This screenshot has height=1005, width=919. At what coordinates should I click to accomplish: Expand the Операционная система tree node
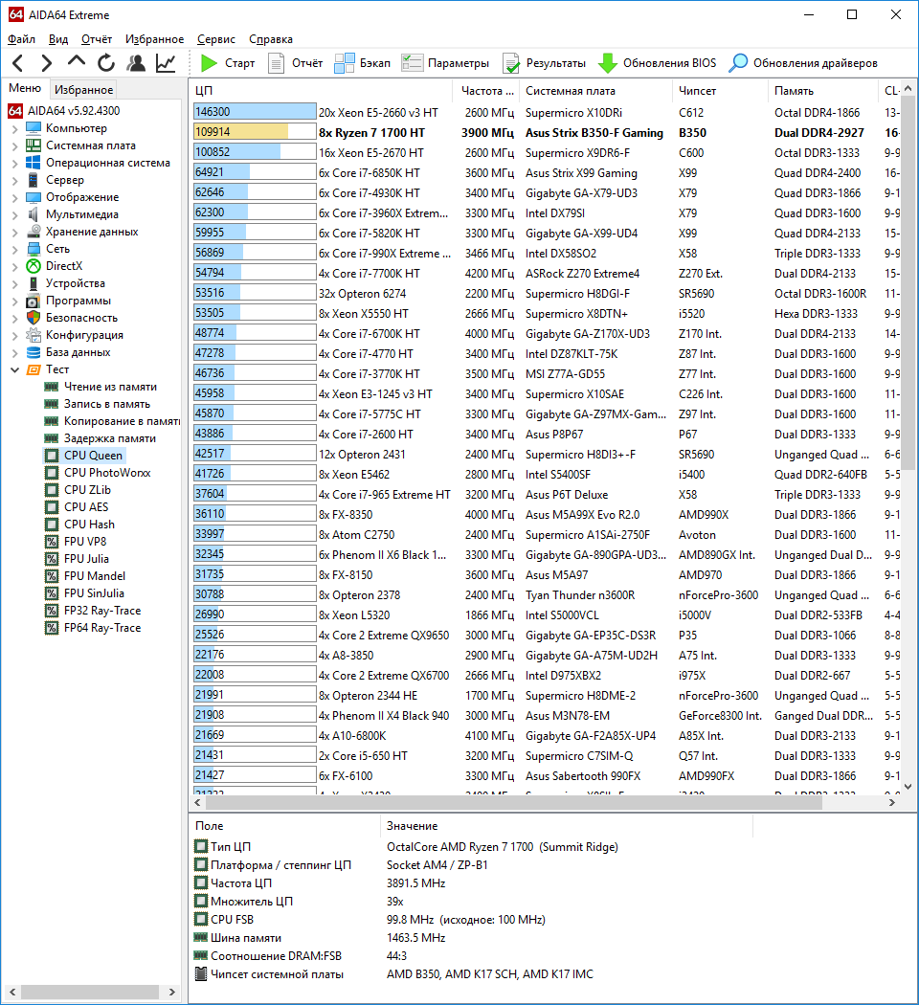[x=14, y=164]
